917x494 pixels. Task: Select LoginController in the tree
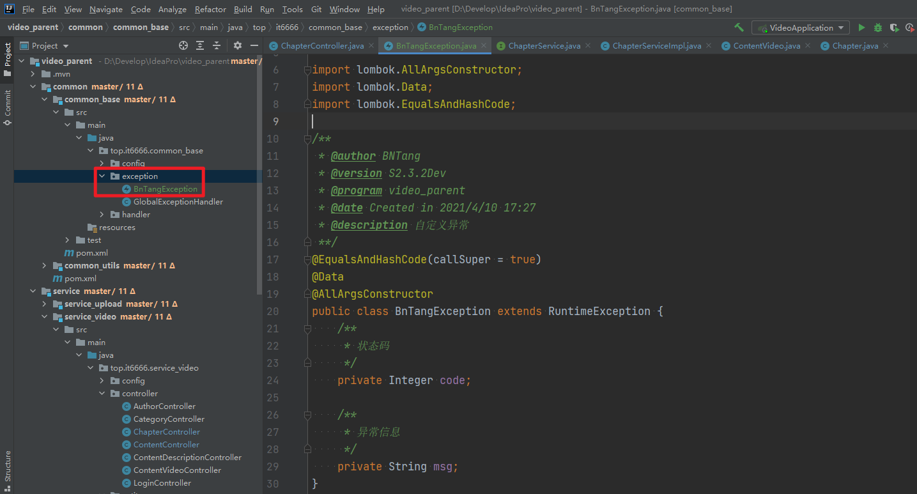coord(162,483)
